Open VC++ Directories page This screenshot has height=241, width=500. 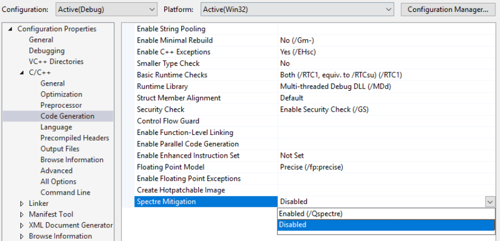(56, 62)
